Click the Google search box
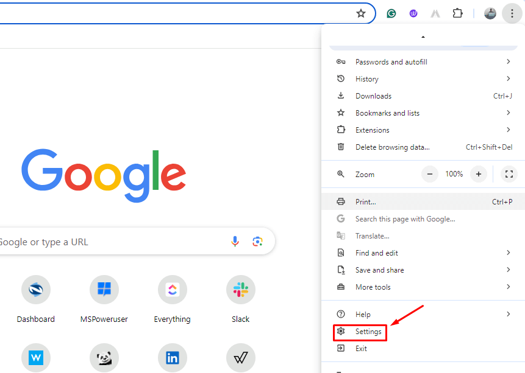525x373 pixels. [x=137, y=242]
